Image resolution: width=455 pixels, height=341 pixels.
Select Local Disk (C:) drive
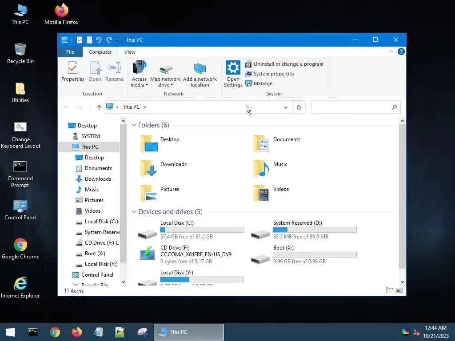click(191, 230)
